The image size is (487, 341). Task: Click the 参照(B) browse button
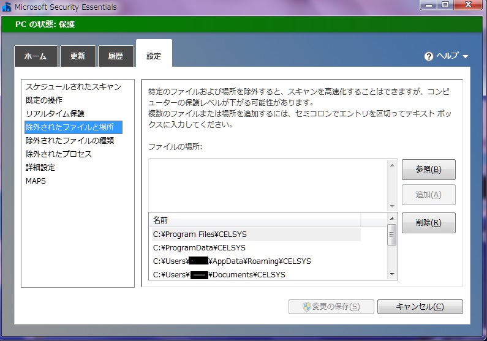pos(429,170)
